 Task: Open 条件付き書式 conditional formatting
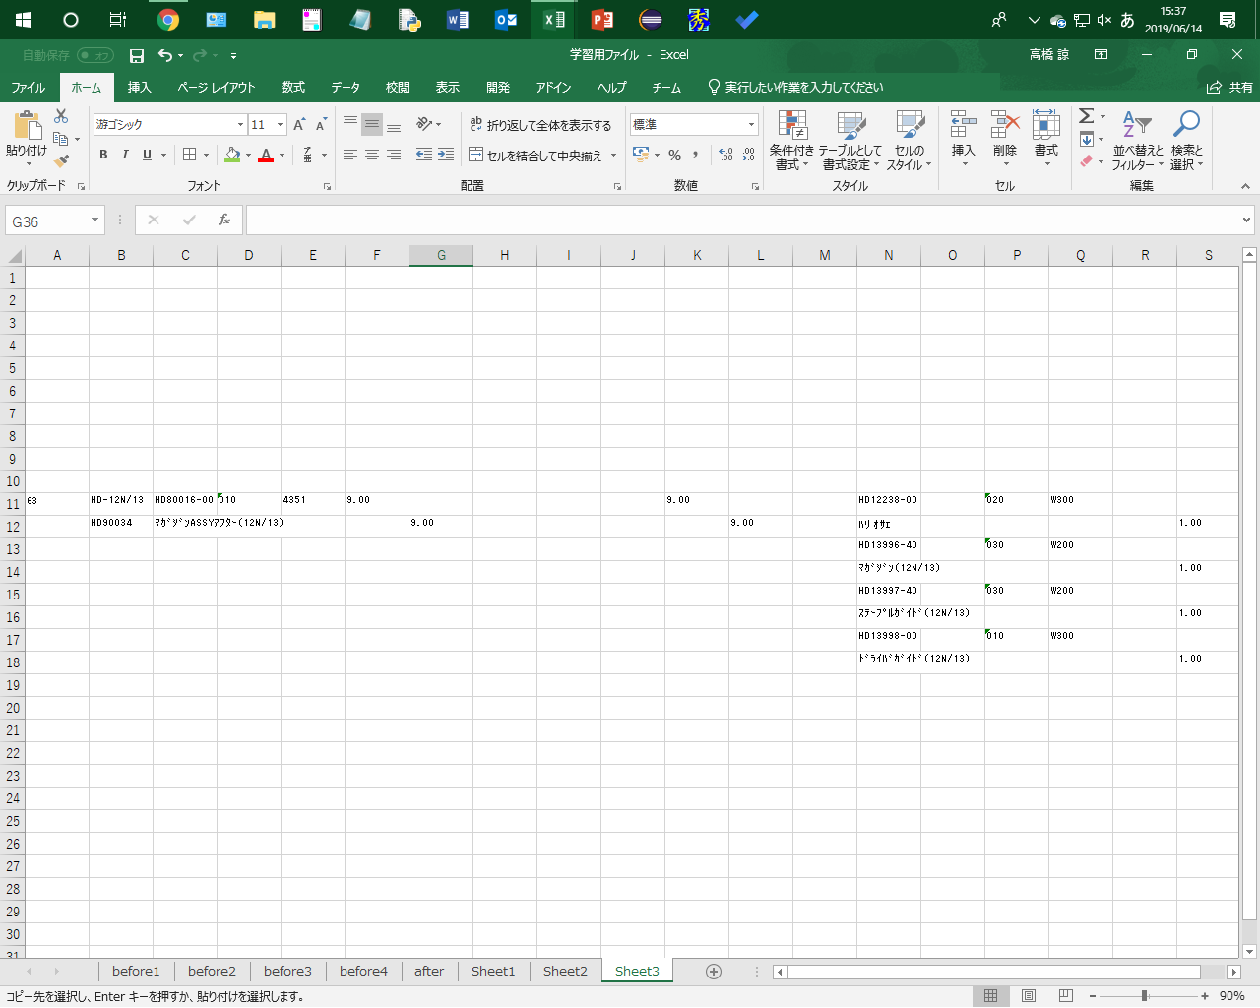(x=791, y=140)
